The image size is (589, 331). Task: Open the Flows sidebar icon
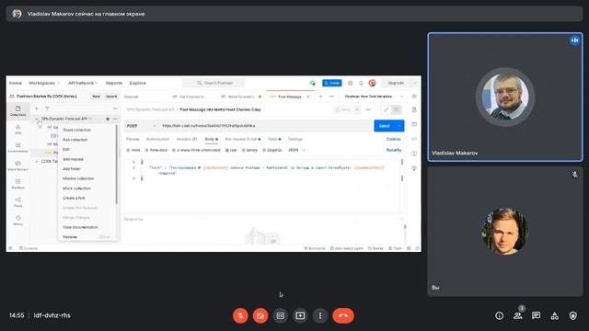point(17,202)
